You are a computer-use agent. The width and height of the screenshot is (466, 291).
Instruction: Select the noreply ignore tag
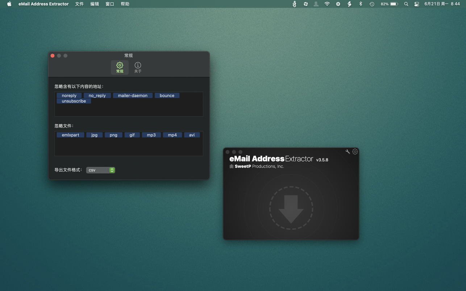(69, 96)
